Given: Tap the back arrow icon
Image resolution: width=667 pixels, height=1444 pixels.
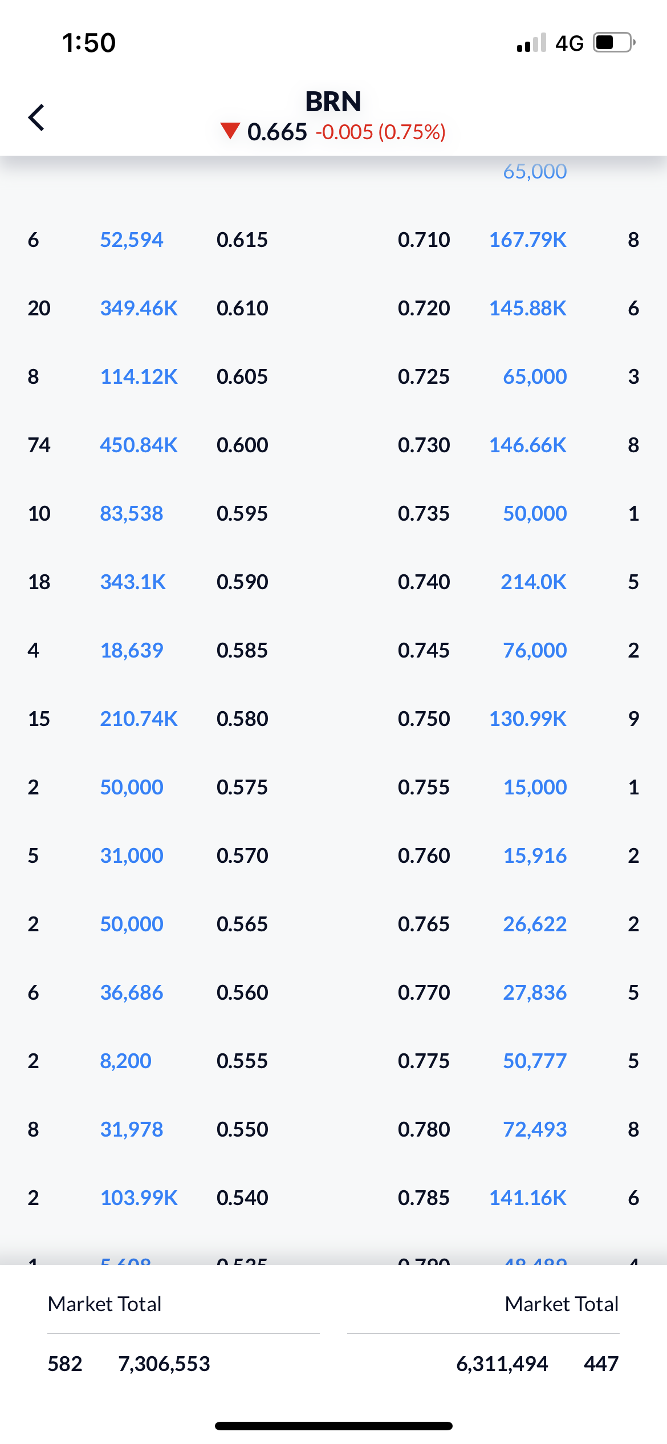Looking at the screenshot, I should coord(36,117).
